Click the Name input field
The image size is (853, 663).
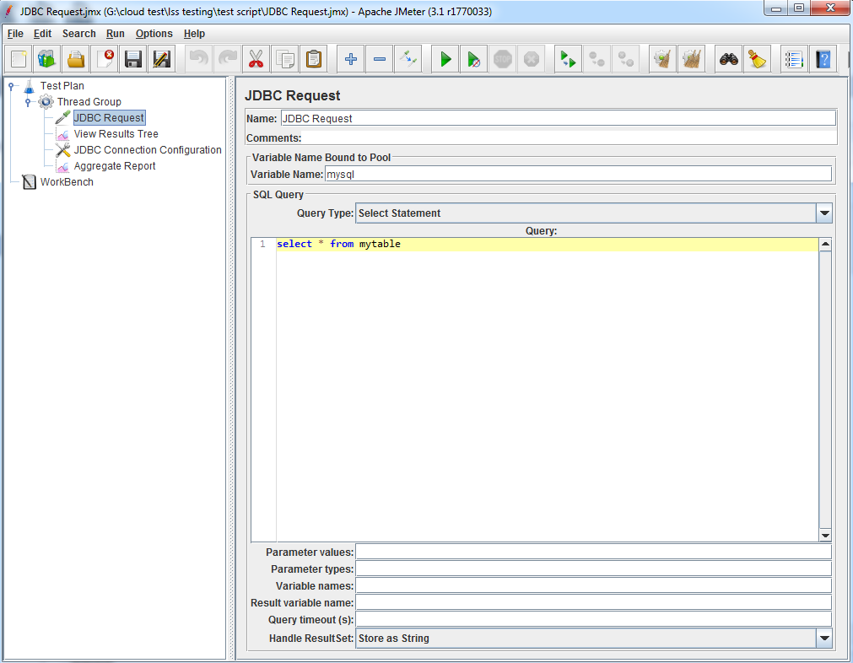coord(559,119)
